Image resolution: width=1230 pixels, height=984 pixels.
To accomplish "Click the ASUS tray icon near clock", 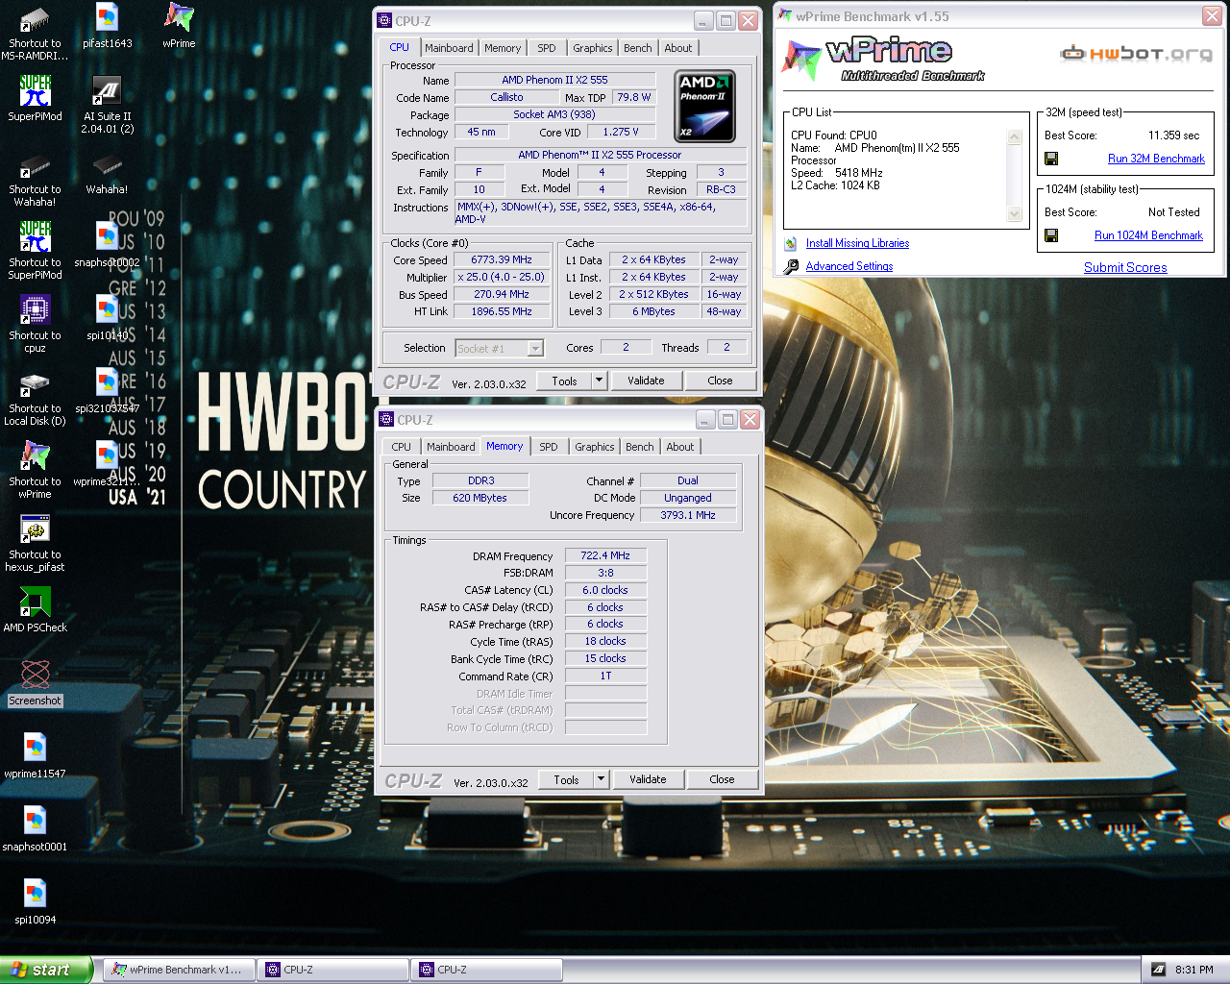I will [1158, 970].
